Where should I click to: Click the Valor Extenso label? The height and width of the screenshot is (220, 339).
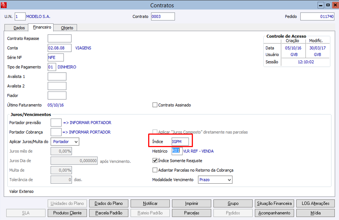[21, 191]
